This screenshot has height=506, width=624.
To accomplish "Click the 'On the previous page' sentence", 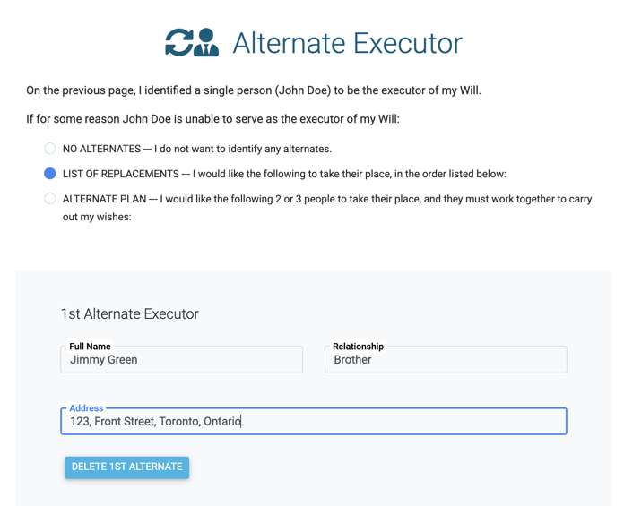I will [x=254, y=90].
